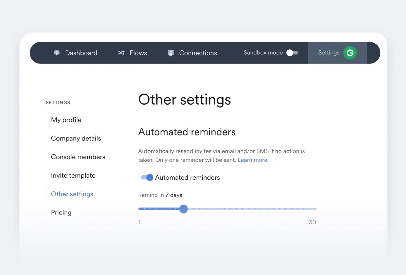
Task: Turn off the Automated reminders toggle
Action: (147, 177)
